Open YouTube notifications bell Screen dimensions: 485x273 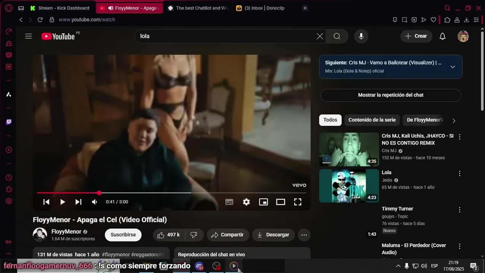(442, 36)
